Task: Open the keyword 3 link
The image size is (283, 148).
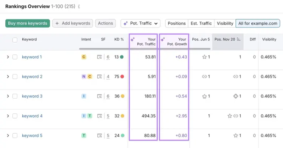Action: tap(32, 96)
